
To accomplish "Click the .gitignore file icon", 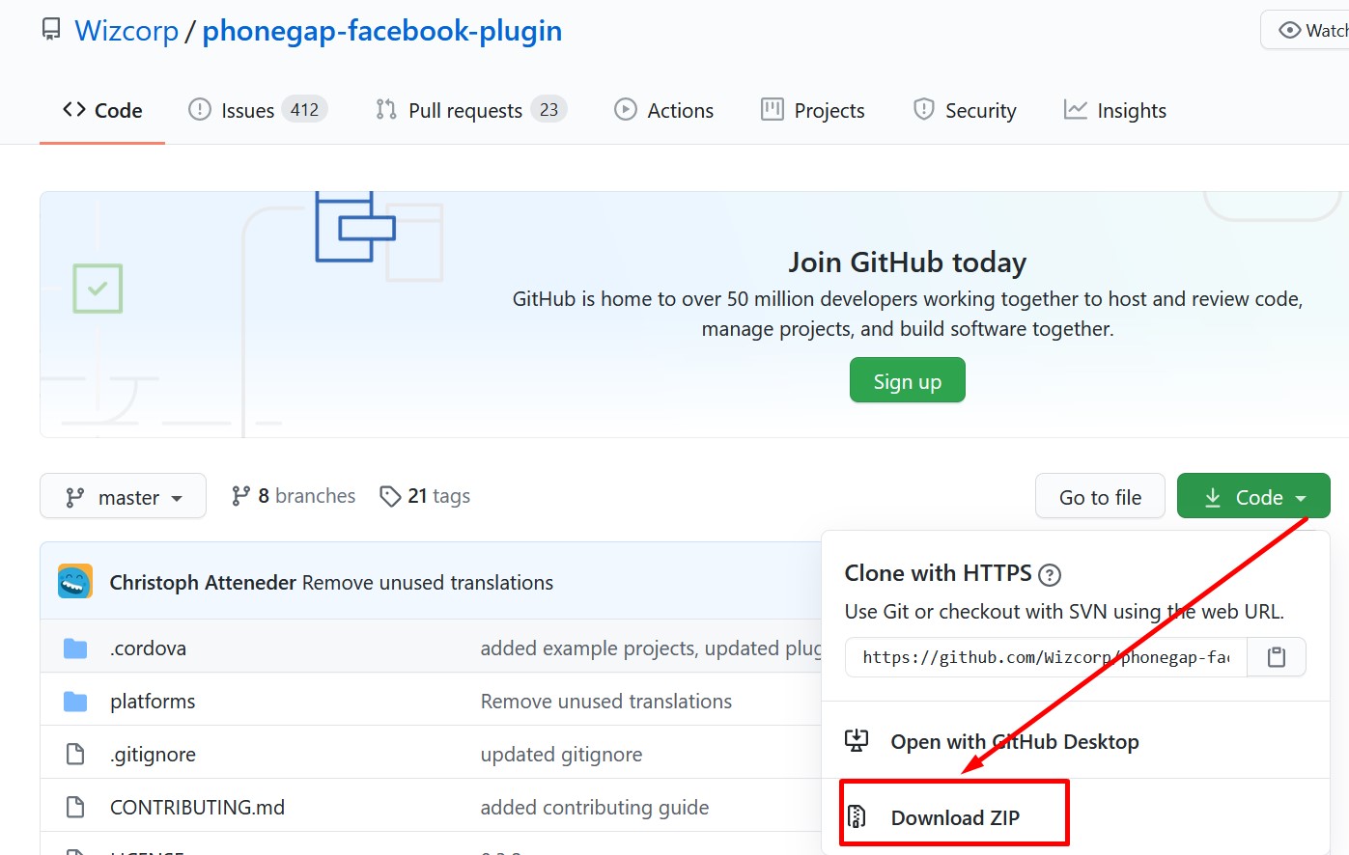I will (75, 755).
